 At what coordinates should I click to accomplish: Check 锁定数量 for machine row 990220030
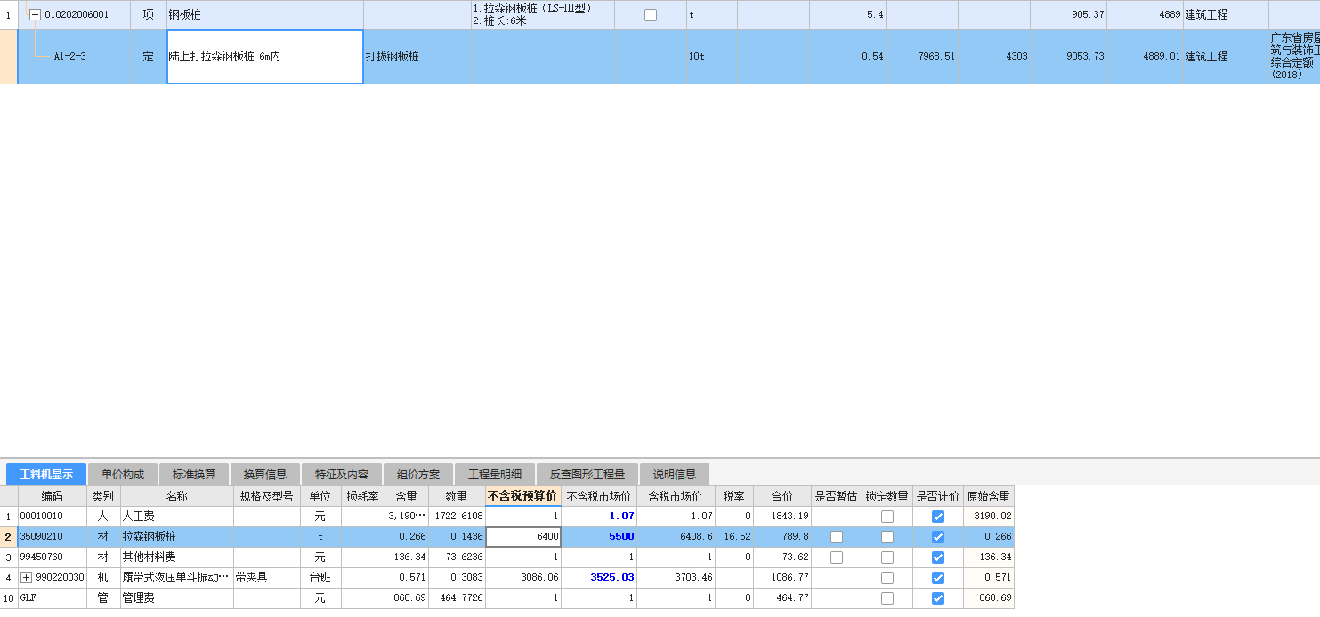click(887, 578)
